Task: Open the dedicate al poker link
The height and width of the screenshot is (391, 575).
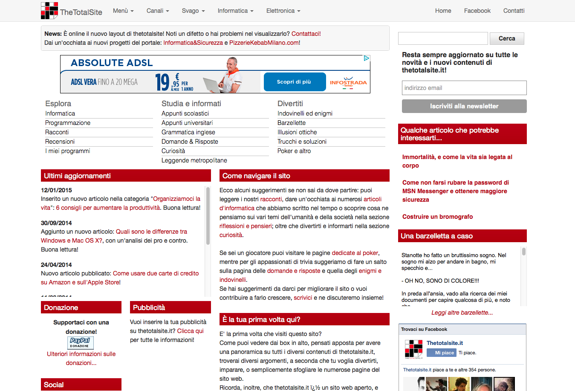Action: pyautogui.click(x=355, y=253)
